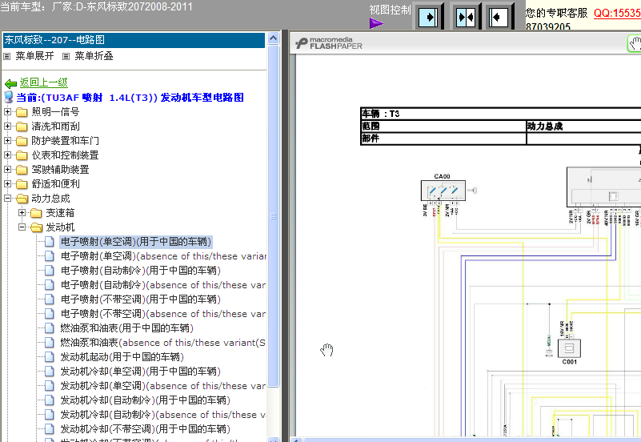Click the tree panel scroll-up arrow
This screenshot has height=442, width=641.
[x=273, y=38]
